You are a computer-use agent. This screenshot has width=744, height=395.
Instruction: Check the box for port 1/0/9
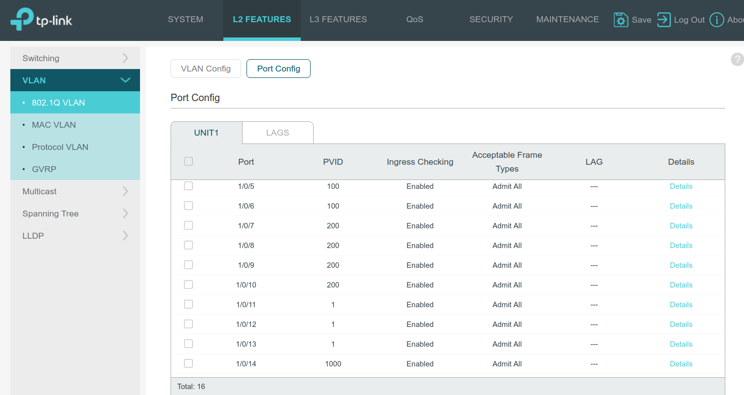[x=188, y=265]
